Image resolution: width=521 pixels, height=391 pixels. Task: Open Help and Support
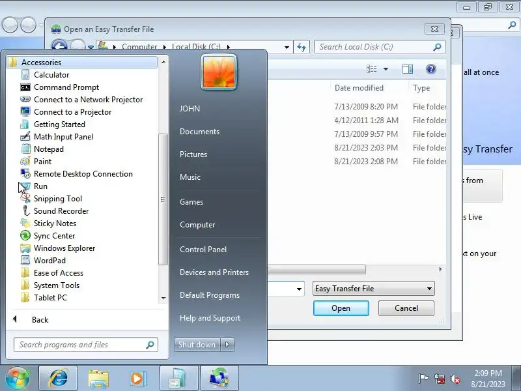[x=210, y=318]
